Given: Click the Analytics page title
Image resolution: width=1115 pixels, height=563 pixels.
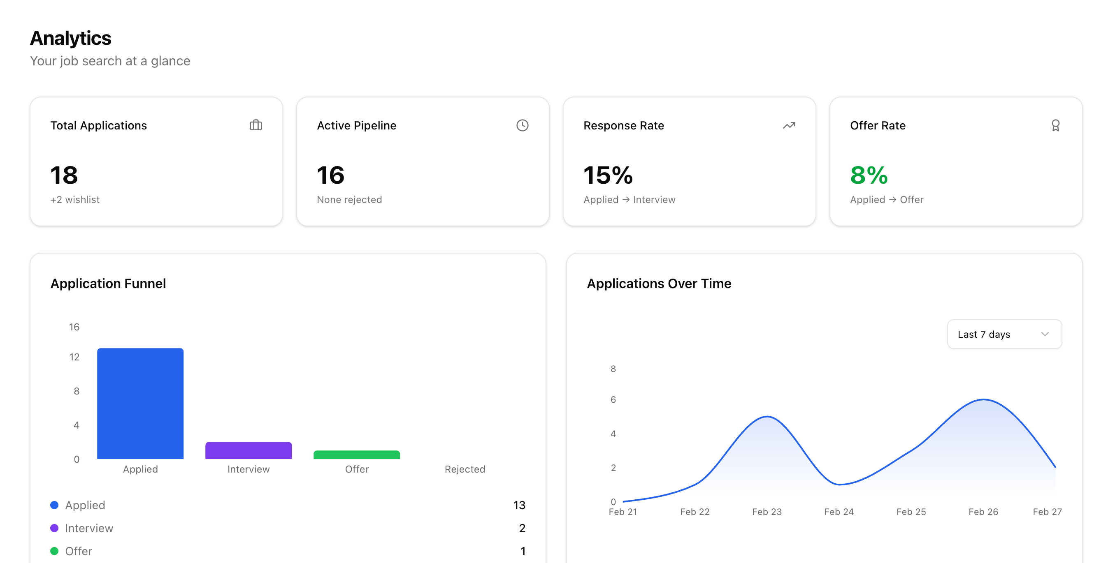Looking at the screenshot, I should coord(70,38).
